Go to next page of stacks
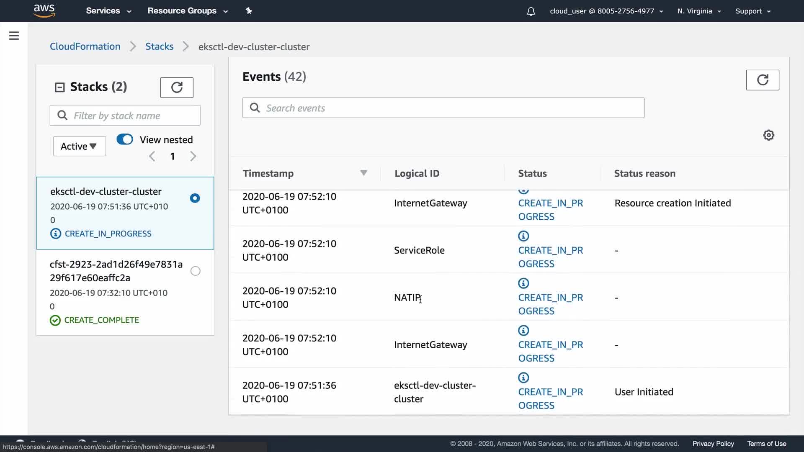The image size is (804, 452). pos(193,157)
